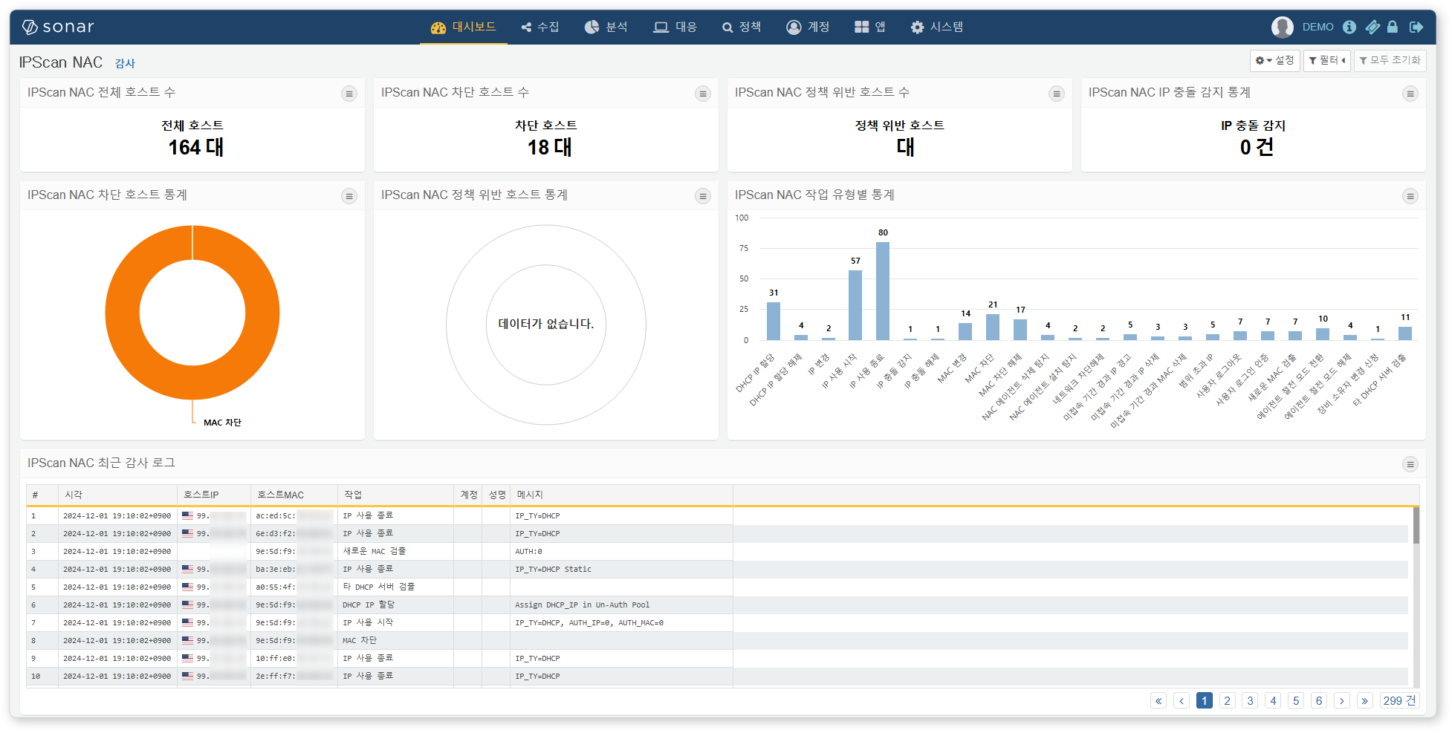Click message IP_TY=DHCP Static in row 4

coord(554,570)
